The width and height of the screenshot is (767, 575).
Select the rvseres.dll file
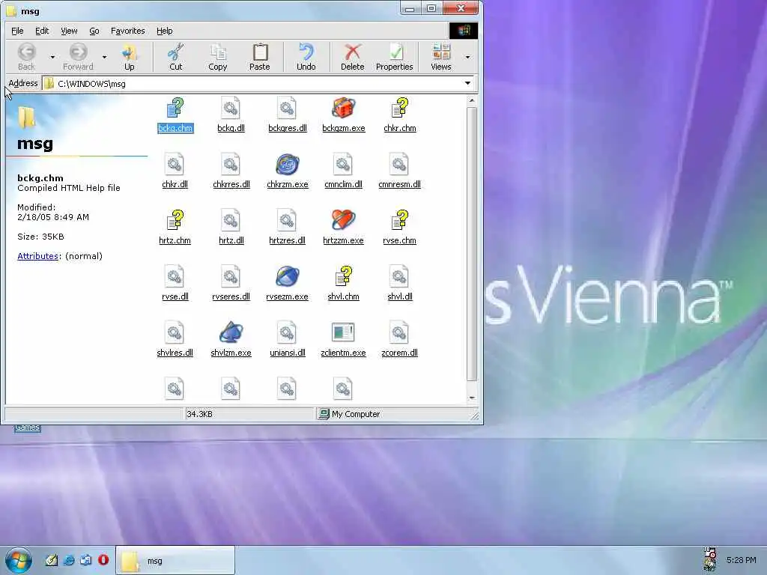231,284
